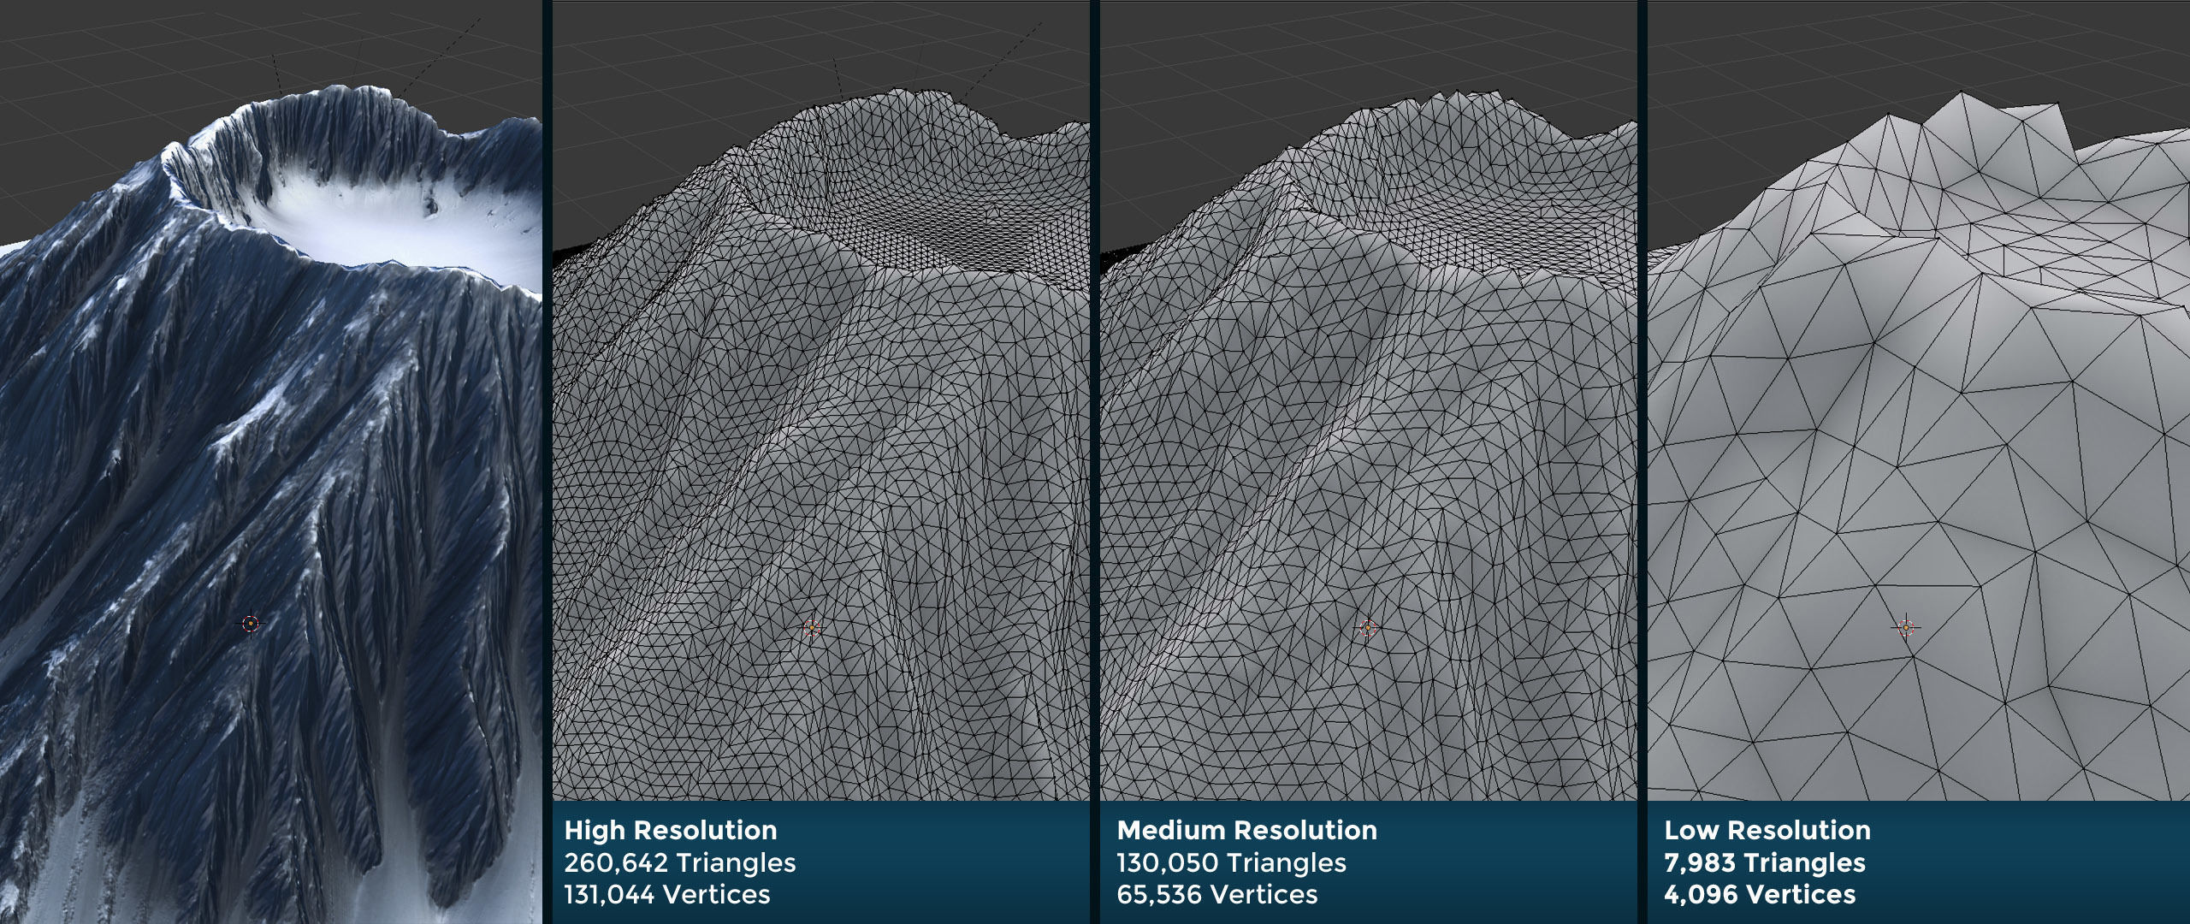
Task: Select the "4,096 Vertices" text
Action: pos(1760,895)
